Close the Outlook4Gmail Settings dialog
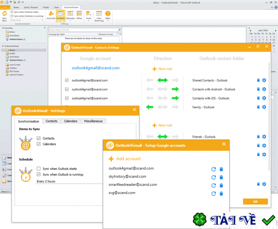Screen dimensions: 278x229 click(134, 110)
